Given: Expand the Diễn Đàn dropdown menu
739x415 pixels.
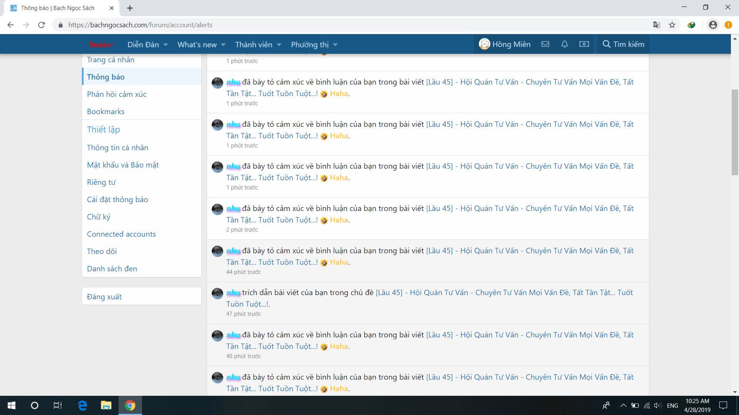Looking at the screenshot, I should pos(166,45).
